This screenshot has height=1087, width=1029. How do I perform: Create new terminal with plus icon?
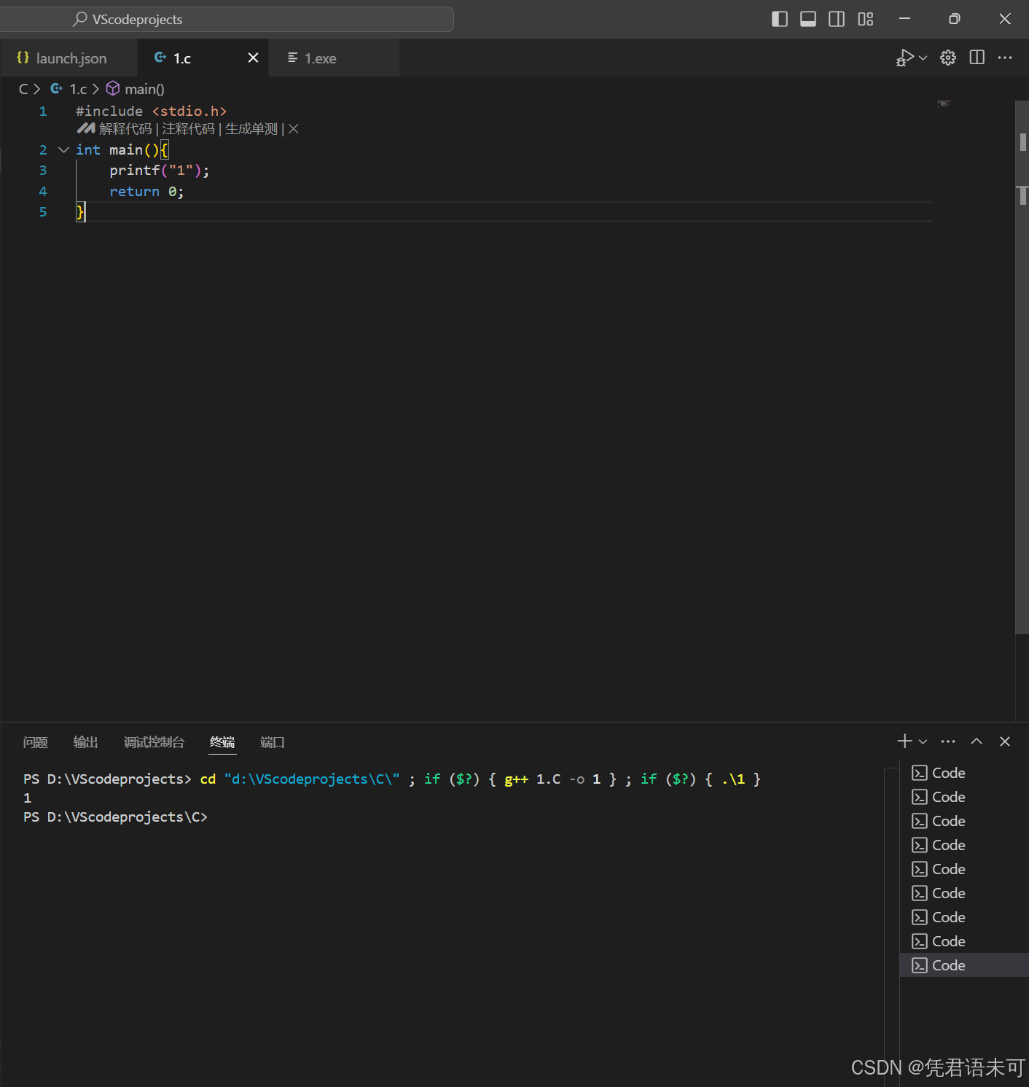coord(904,741)
